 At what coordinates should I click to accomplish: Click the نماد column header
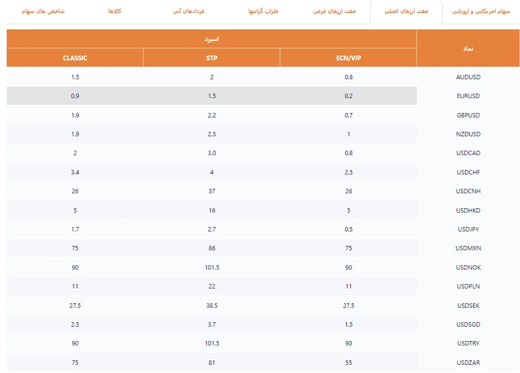[x=468, y=48]
